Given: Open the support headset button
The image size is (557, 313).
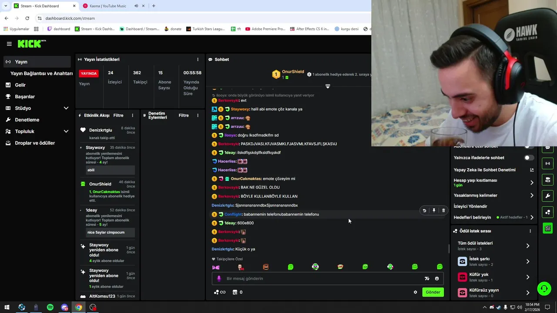Looking at the screenshot, I should tap(544, 288).
